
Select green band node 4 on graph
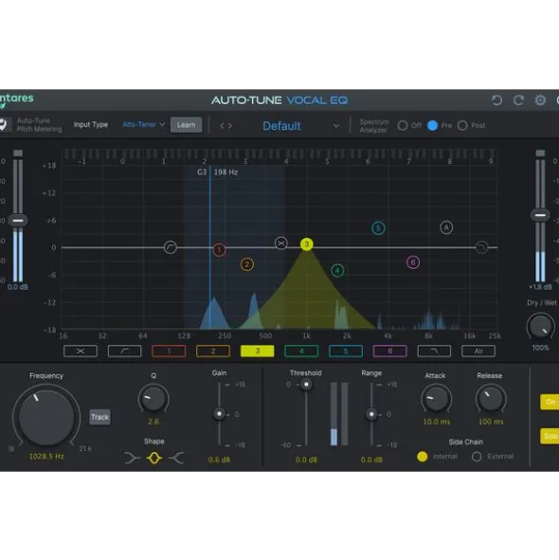click(337, 270)
